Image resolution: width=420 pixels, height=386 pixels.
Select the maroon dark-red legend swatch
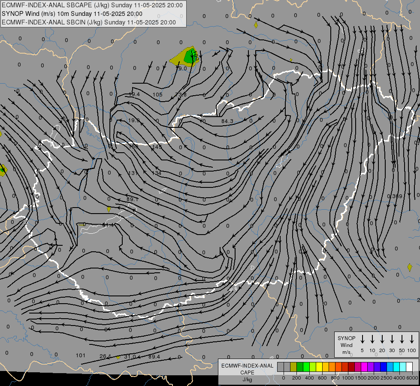click(351, 367)
